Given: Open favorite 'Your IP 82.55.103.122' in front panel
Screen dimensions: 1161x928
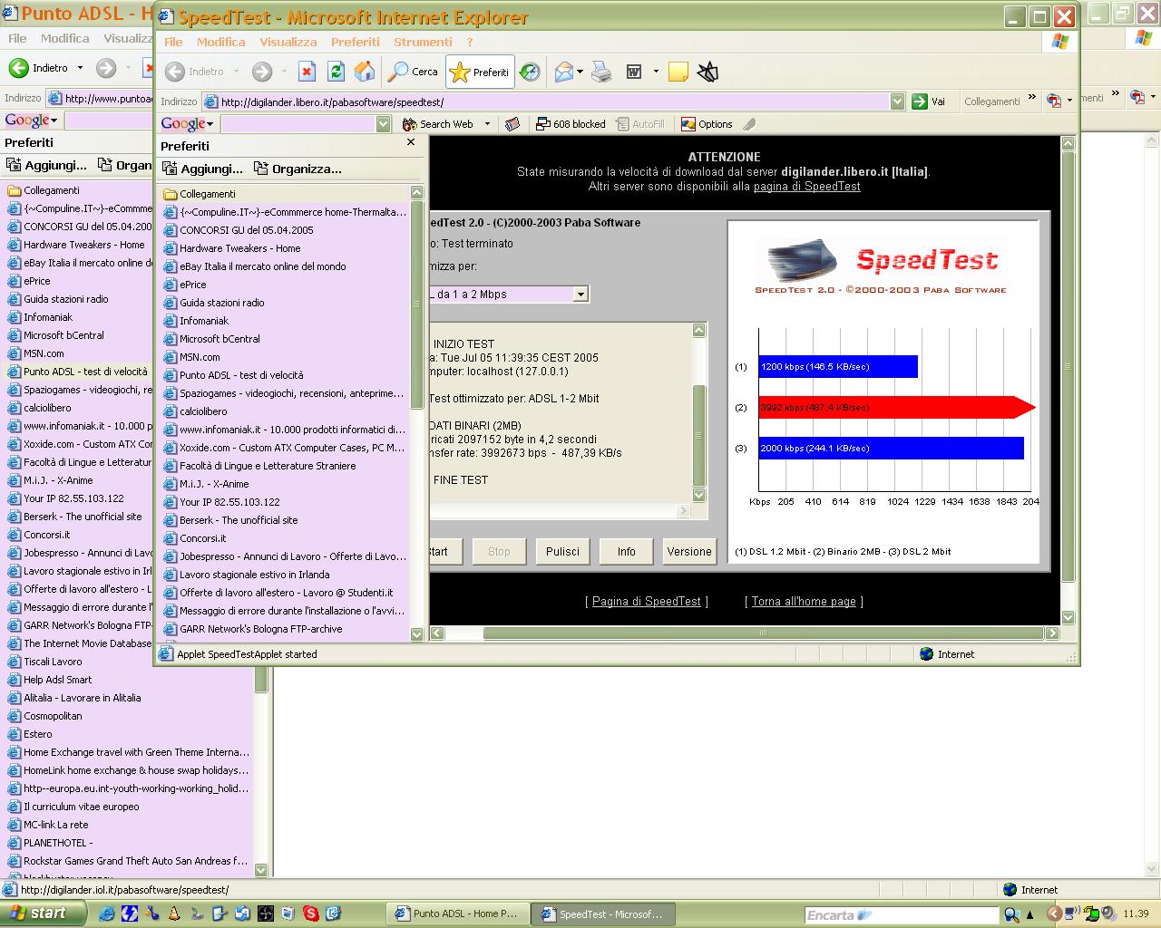Looking at the screenshot, I should coord(220,502).
